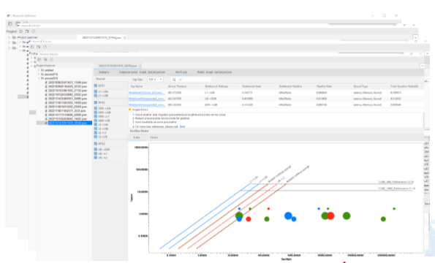Click the Op Name column header
The height and width of the screenshot is (263, 435).
click(x=137, y=86)
